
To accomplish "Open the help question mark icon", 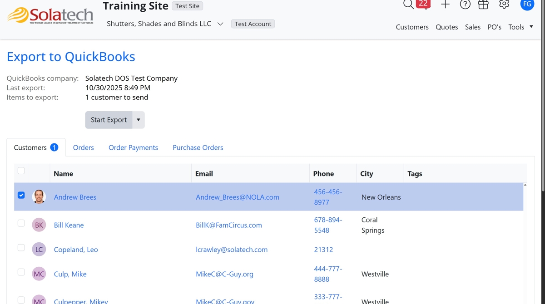I will 465,5.
